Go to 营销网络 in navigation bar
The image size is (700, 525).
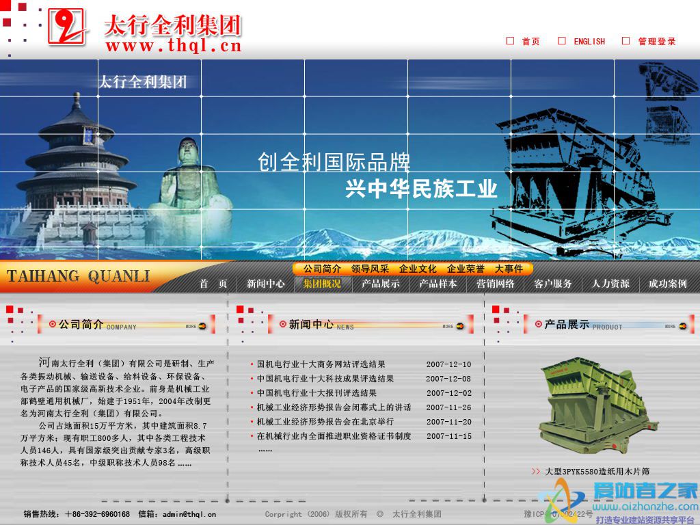(x=496, y=284)
